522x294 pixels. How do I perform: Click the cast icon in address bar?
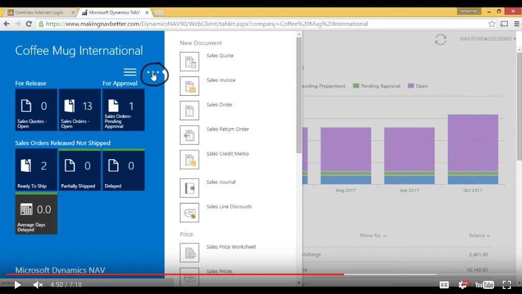pyautogui.click(x=504, y=24)
